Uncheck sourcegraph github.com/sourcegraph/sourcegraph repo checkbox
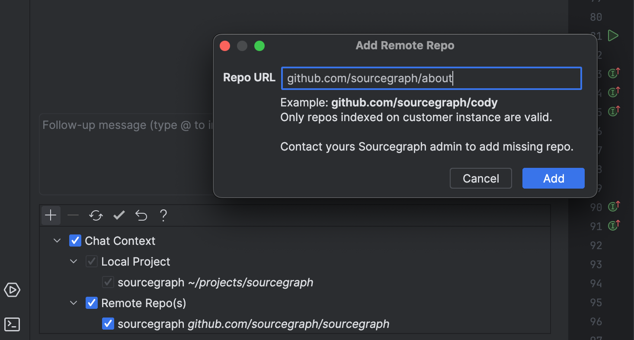 click(x=108, y=324)
